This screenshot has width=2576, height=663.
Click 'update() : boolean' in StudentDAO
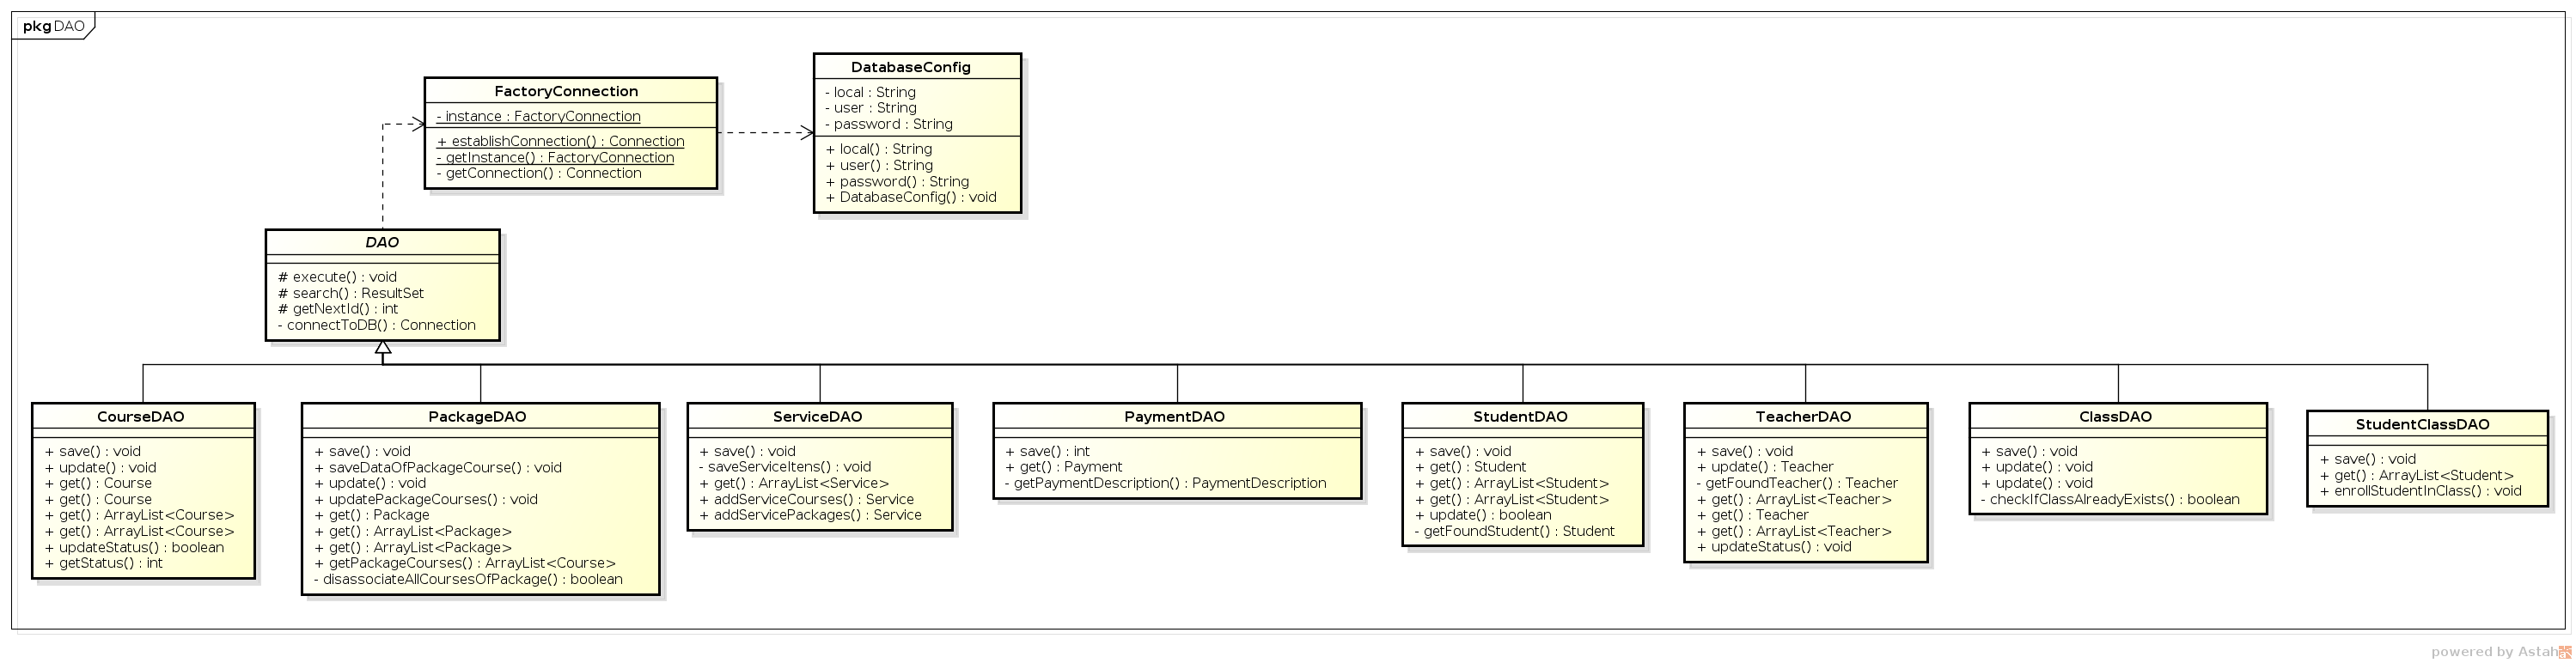(1483, 516)
